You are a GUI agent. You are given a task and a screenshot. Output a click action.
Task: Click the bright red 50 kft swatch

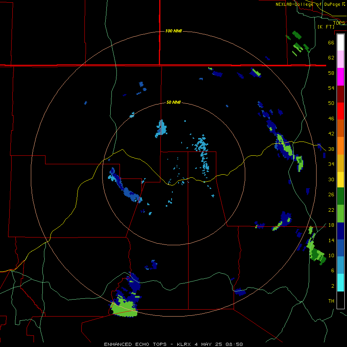click(340, 111)
